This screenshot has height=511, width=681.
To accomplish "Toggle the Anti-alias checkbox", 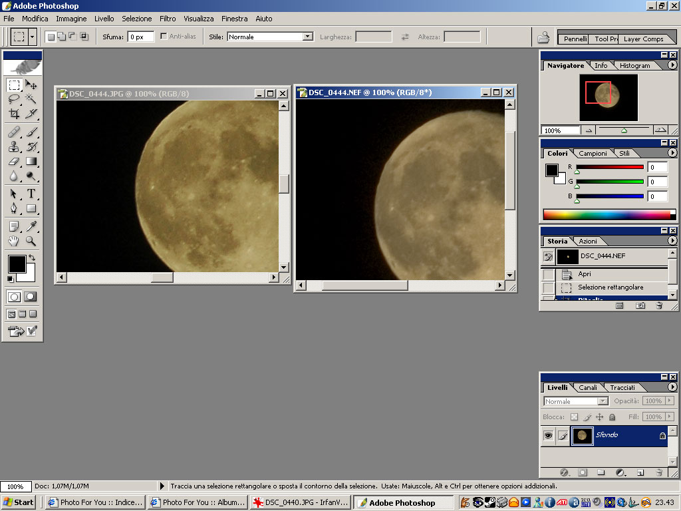I will (164, 37).
